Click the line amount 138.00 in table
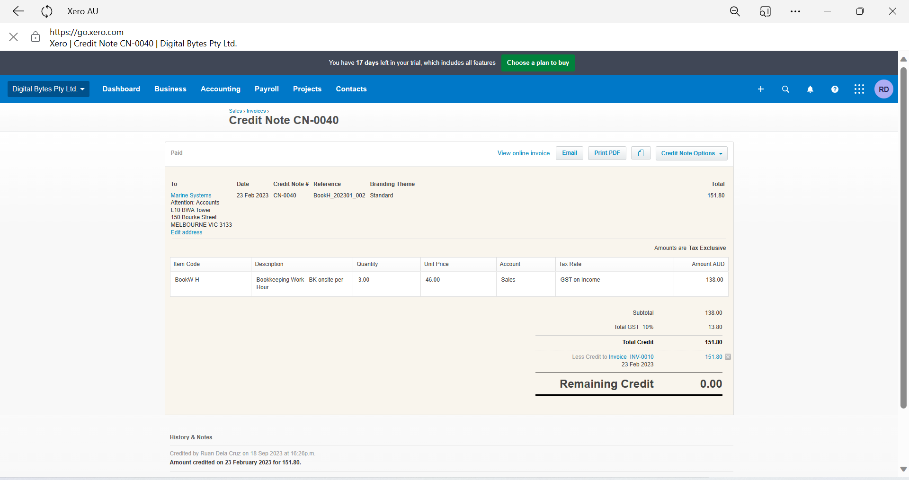This screenshot has width=909, height=480. [714, 280]
